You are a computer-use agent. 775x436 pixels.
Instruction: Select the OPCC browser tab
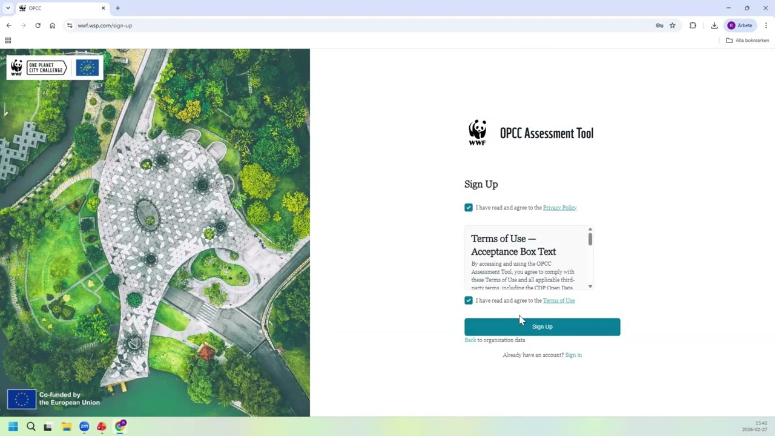[x=62, y=8]
